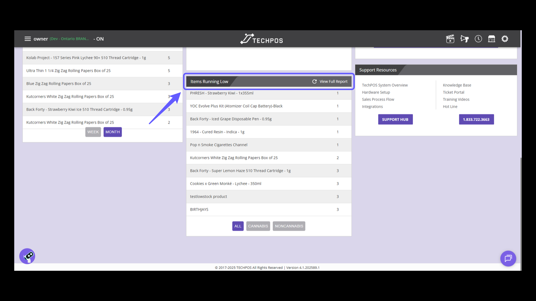The height and width of the screenshot is (301, 536).
Task: Open Training Videos link
Action: point(456,99)
